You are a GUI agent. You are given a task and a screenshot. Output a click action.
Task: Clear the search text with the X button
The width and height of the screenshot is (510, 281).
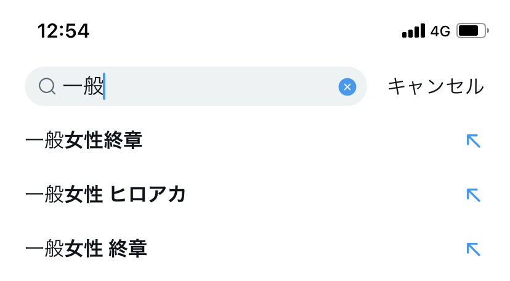click(x=347, y=87)
